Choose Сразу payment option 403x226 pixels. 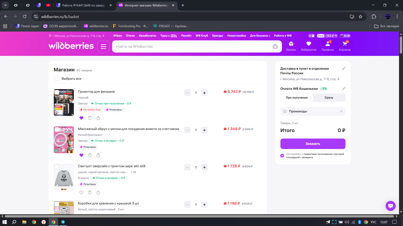point(329,98)
